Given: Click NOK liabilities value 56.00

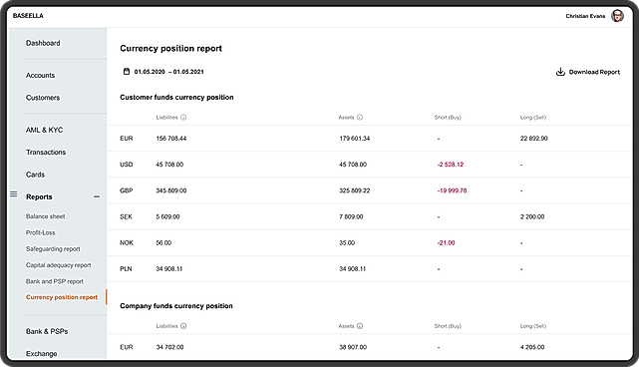Looking at the screenshot, I should (x=163, y=243).
